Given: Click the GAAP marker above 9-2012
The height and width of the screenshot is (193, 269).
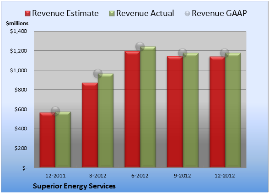Looking at the screenshot, I should [x=183, y=53].
